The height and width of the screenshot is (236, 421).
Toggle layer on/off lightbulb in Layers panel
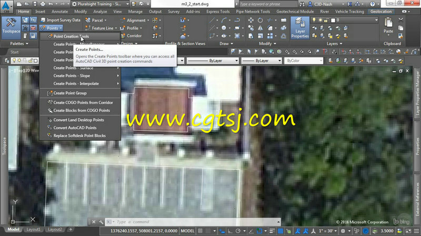(x=314, y=20)
